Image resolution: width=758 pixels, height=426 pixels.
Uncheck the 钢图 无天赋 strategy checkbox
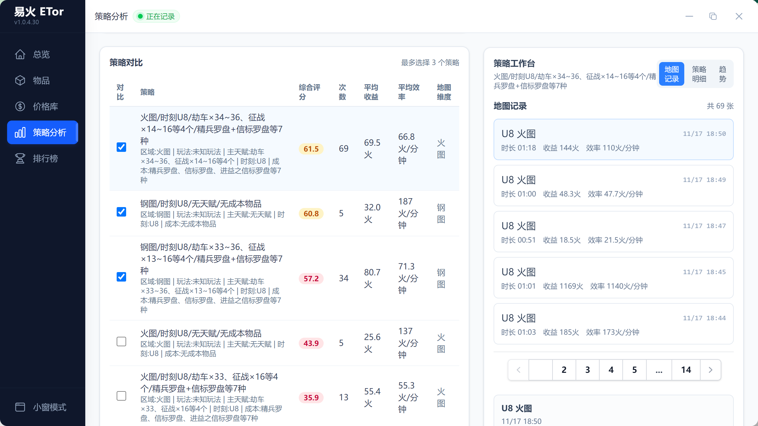pyautogui.click(x=121, y=212)
